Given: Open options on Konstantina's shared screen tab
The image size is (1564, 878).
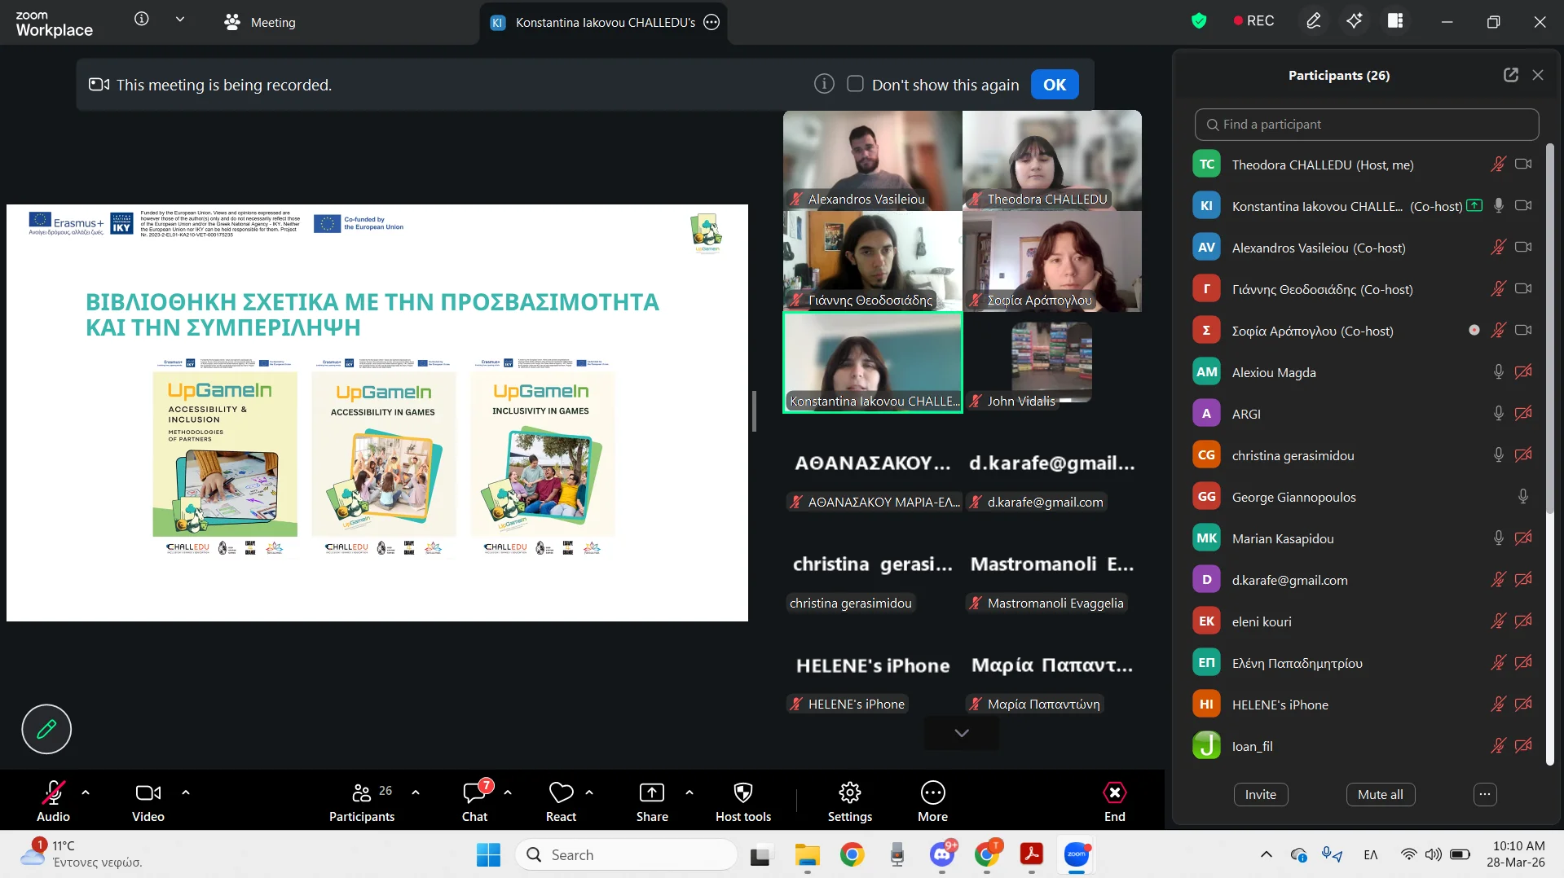Looking at the screenshot, I should (712, 23).
